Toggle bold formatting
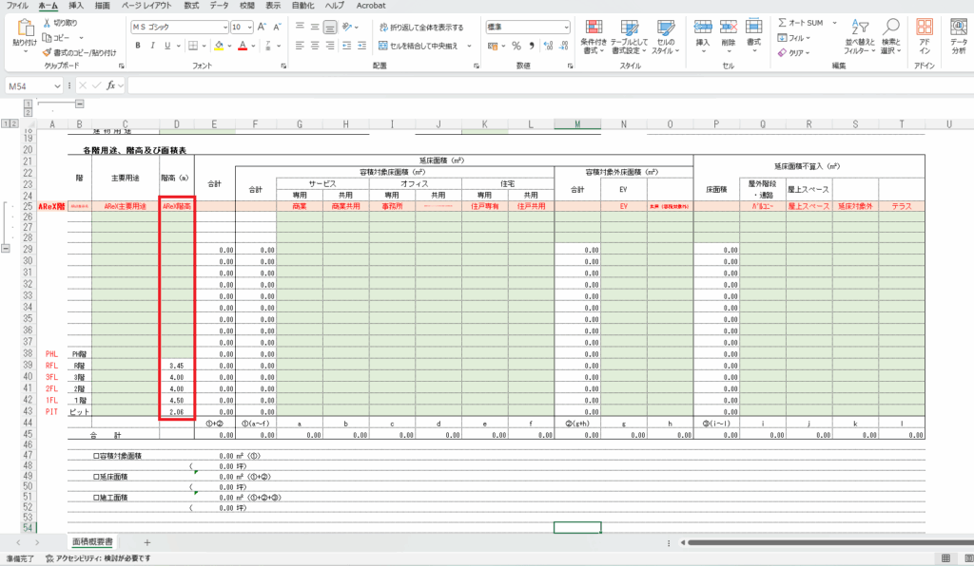This screenshot has width=974, height=566. 138,46
